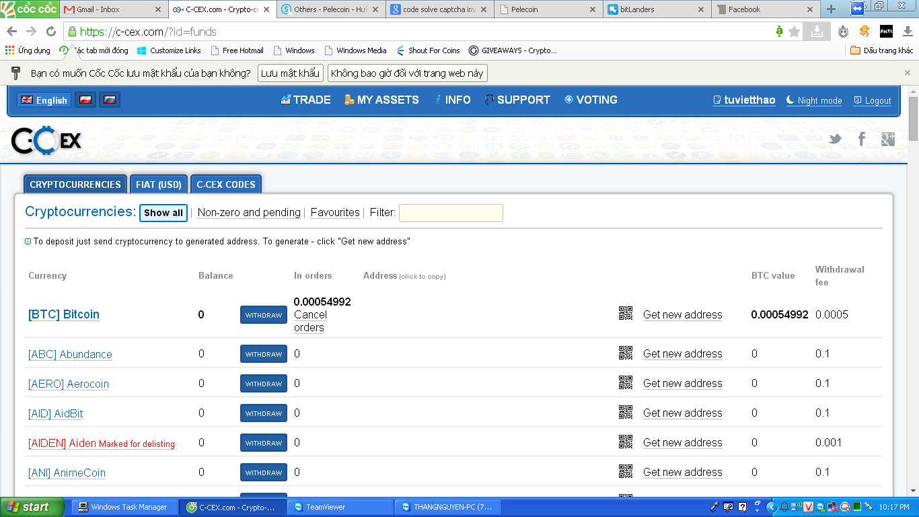Viewport: 919px width, 517px height.
Task: Show QR code for the Abundance row
Action: coord(626,353)
